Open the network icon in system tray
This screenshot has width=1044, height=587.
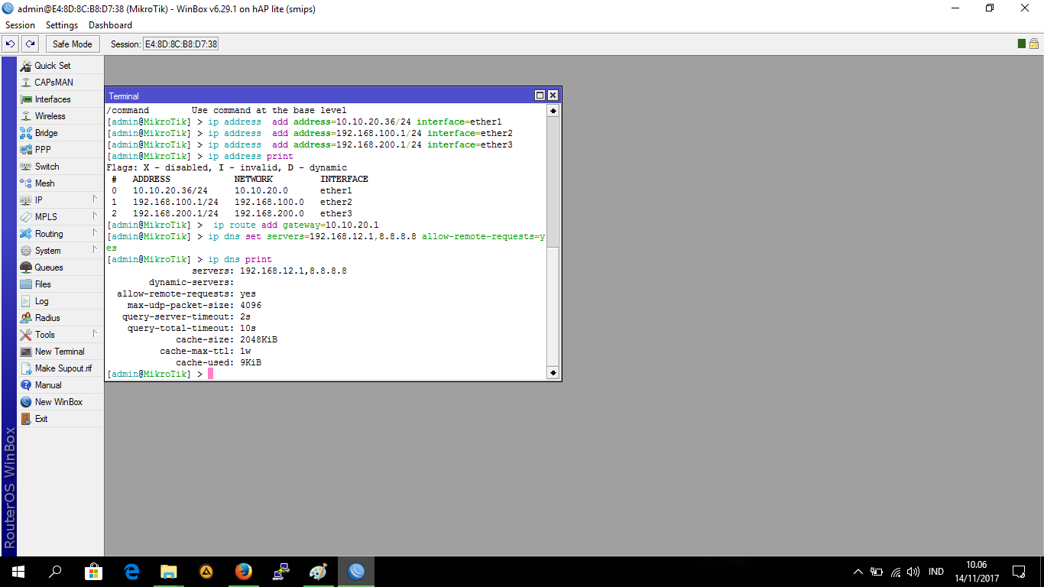895,572
